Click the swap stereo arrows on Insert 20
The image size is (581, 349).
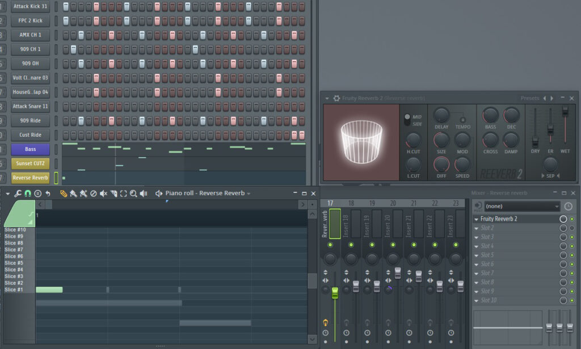(388, 280)
